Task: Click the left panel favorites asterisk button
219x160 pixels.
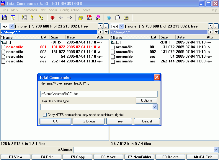Action: pos(100,32)
